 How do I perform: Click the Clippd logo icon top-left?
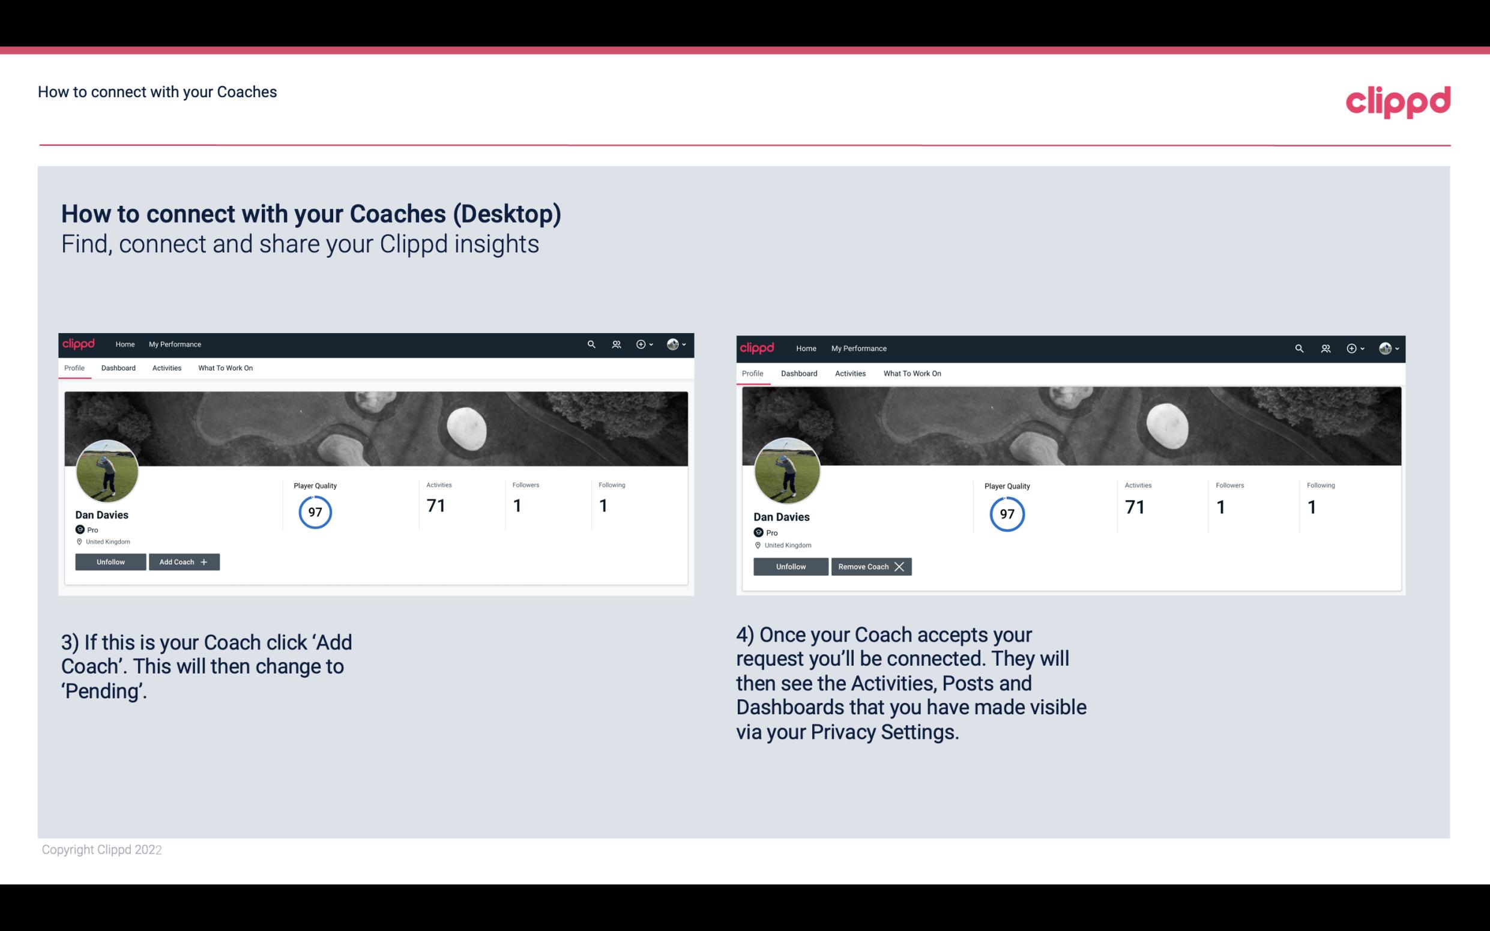pos(79,343)
